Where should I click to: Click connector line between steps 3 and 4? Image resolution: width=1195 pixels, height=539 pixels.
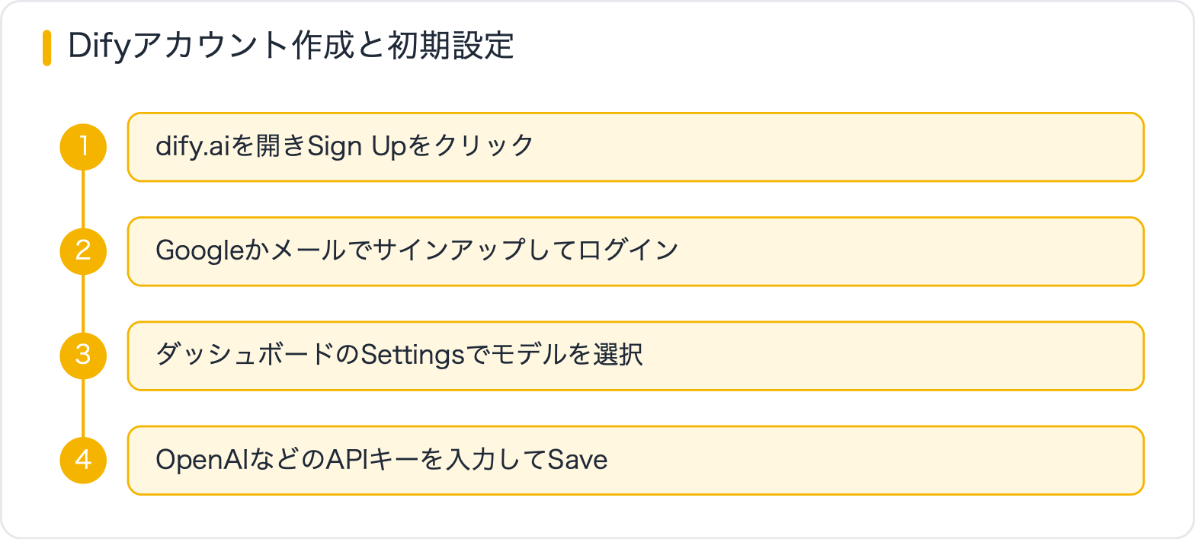83,407
